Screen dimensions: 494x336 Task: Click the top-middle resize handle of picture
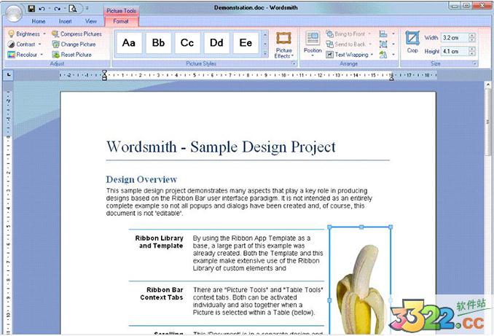coord(361,227)
